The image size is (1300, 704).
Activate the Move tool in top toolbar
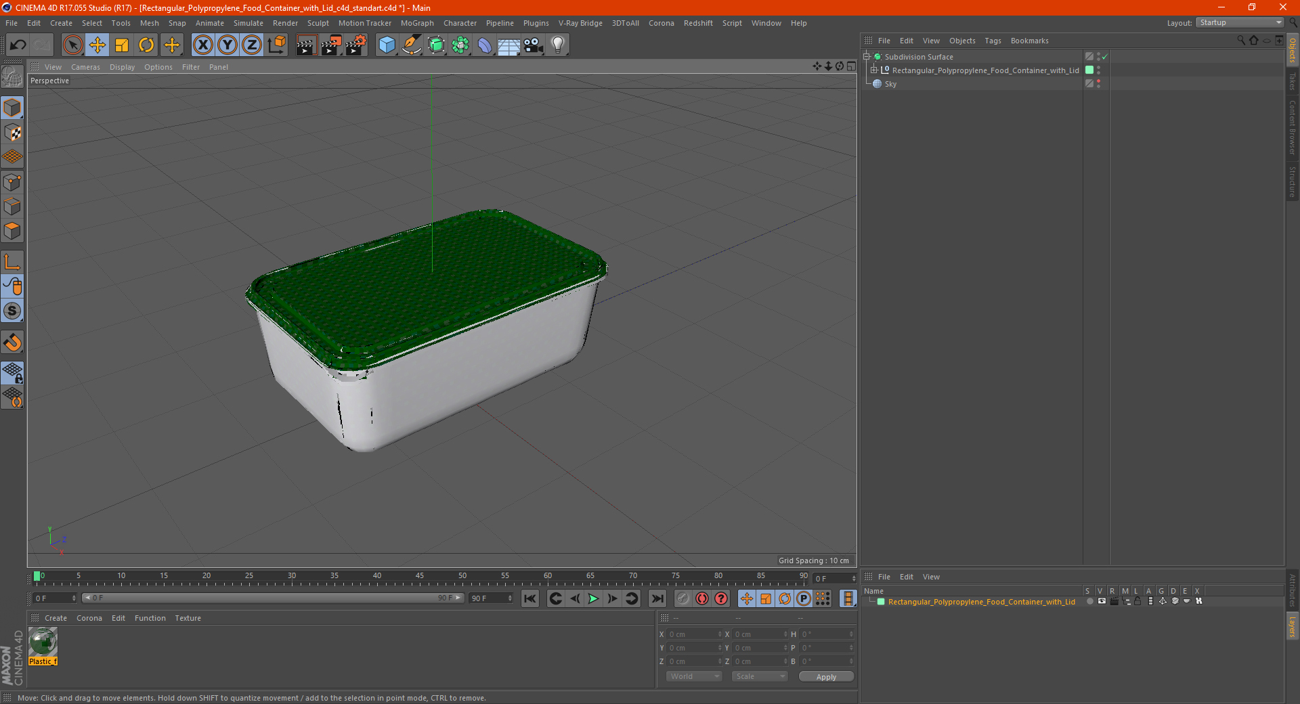tap(97, 45)
